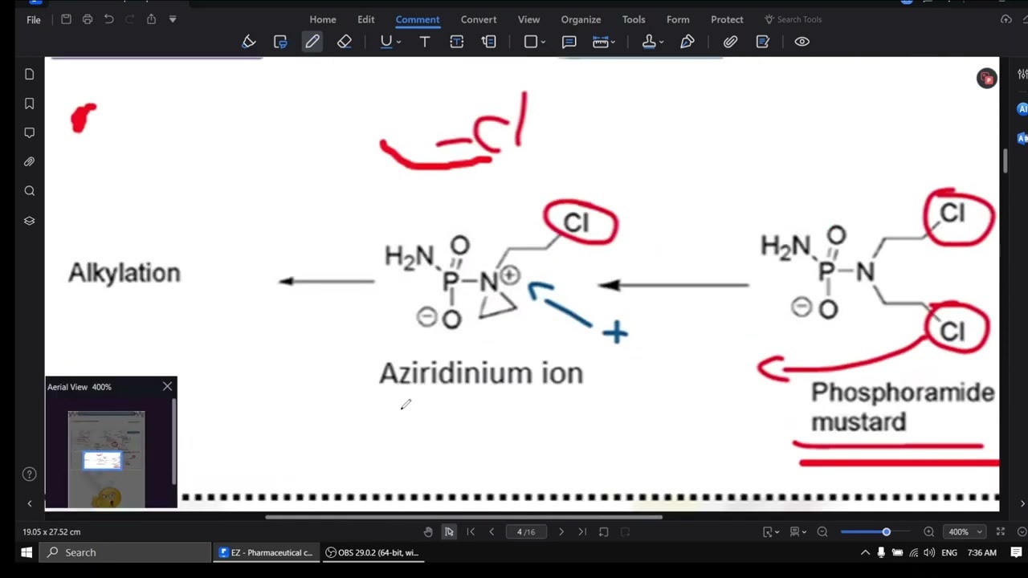Image resolution: width=1028 pixels, height=578 pixels.
Task: Switch to the Hand tool in the status bar
Action: coord(428,531)
